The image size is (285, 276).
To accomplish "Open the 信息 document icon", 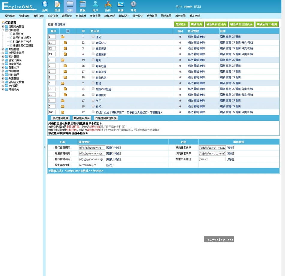I will 57,4.
